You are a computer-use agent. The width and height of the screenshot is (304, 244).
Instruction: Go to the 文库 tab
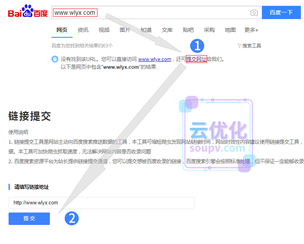[x=167, y=30]
